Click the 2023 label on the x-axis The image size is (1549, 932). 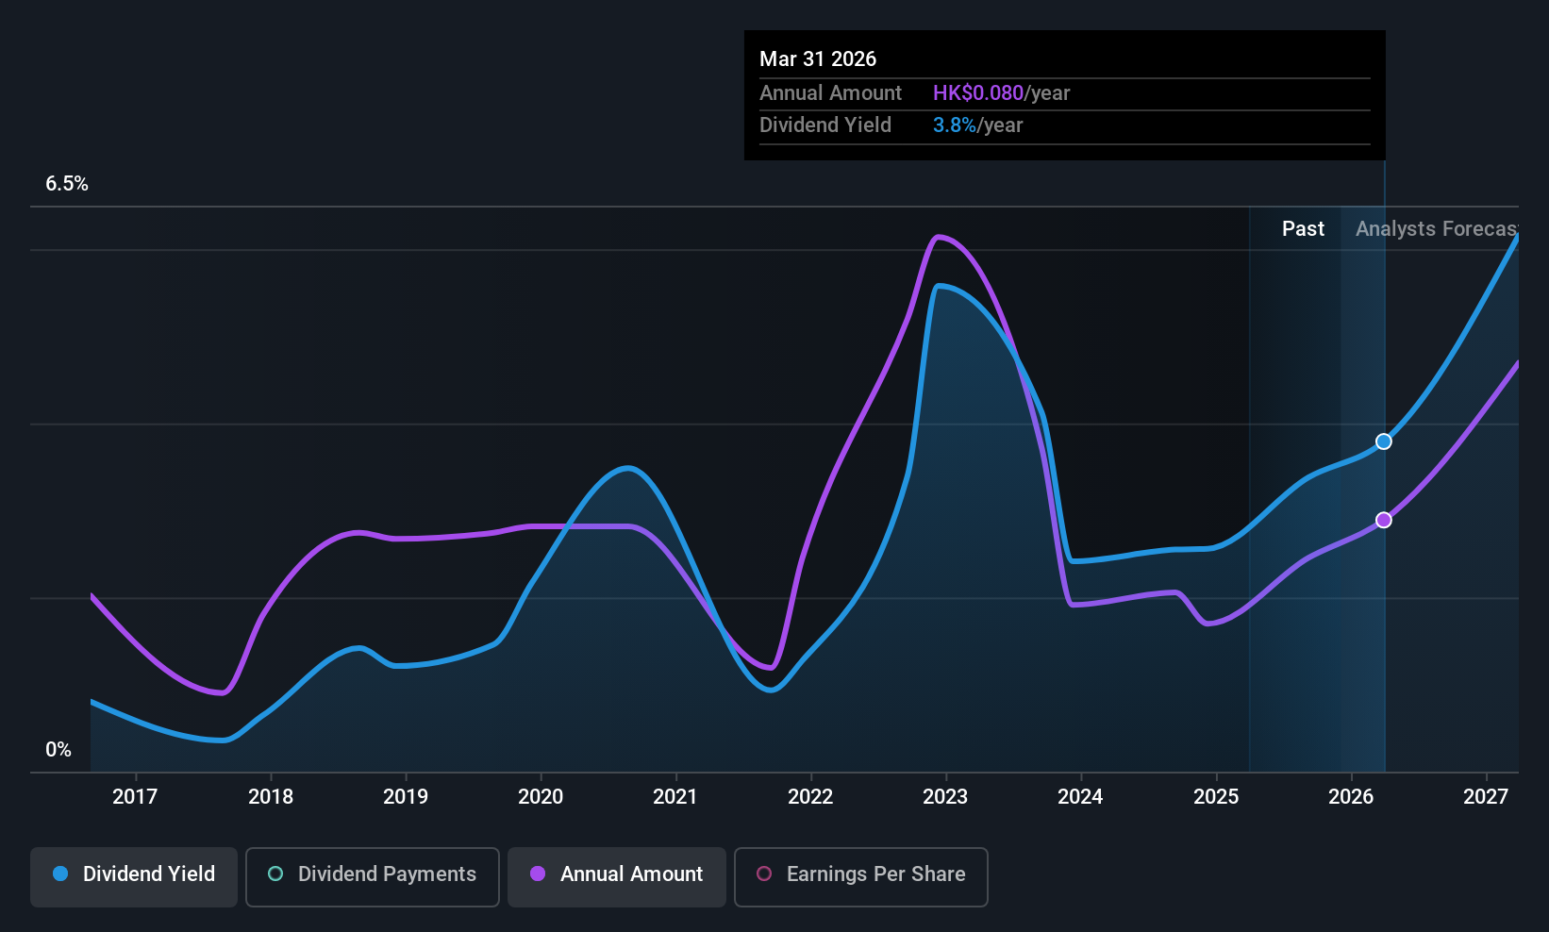pyautogui.click(x=945, y=797)
